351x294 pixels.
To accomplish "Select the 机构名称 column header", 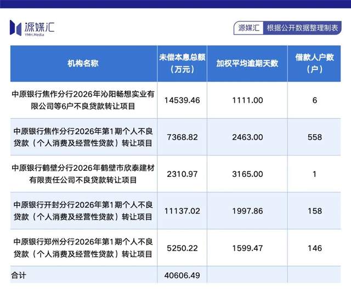I will (83, 63).
